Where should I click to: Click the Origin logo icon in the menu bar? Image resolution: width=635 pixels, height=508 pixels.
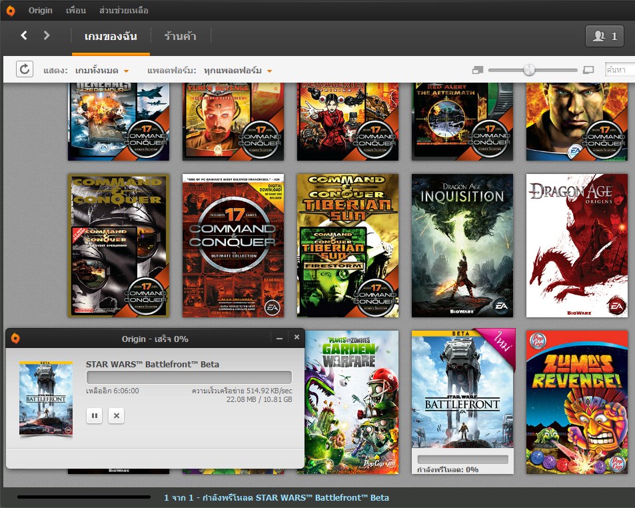point(11,11)
